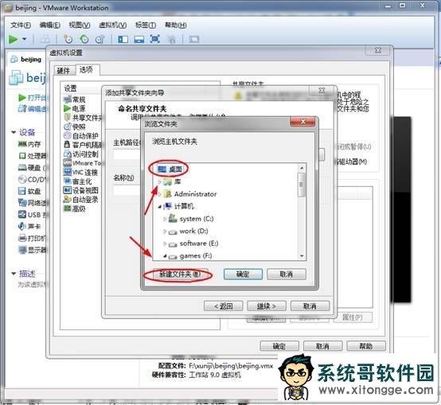Select 常规 in settings list

click(75, 99)
